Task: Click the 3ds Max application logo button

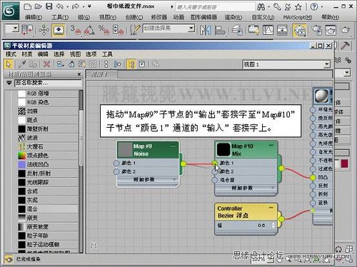Action: click(10, 11)
